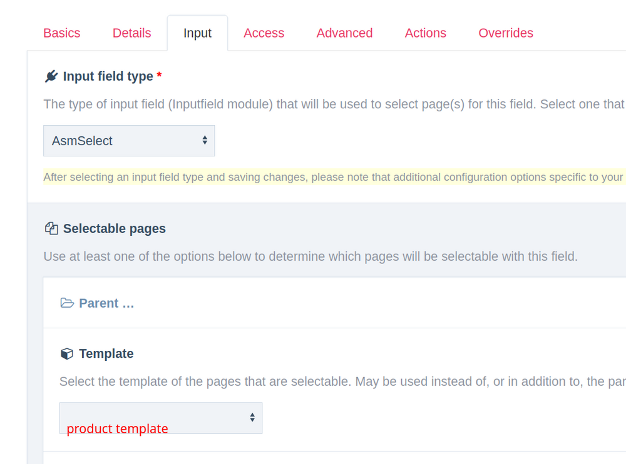626x464 pixels.
Task: Click the yellow configuration note message
Action: (x=313, y=177)
